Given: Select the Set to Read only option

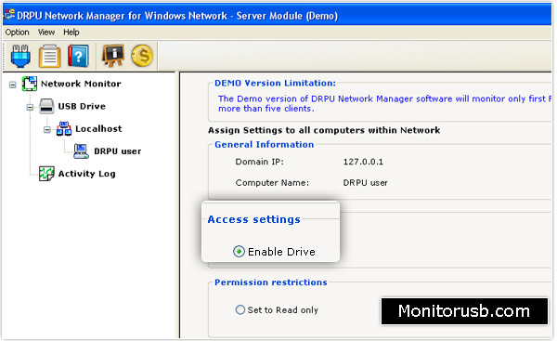Looking at the screenshot, I should [x=240, y=309].
